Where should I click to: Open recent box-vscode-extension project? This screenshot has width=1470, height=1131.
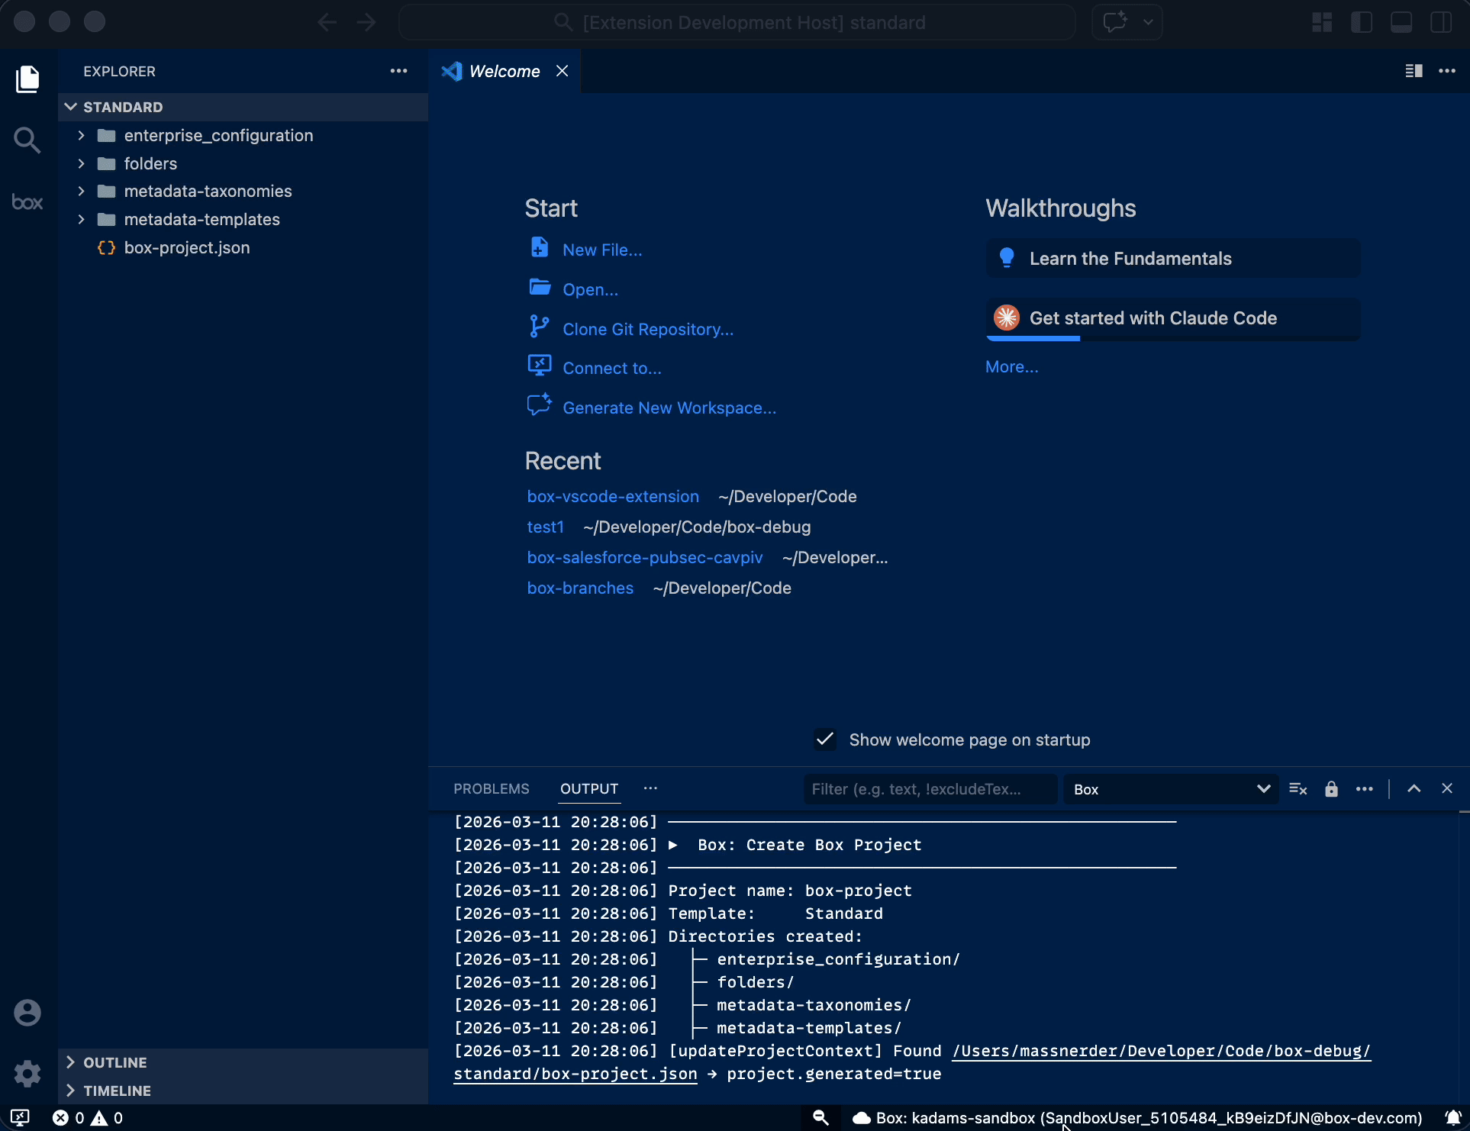click(612, 496)
